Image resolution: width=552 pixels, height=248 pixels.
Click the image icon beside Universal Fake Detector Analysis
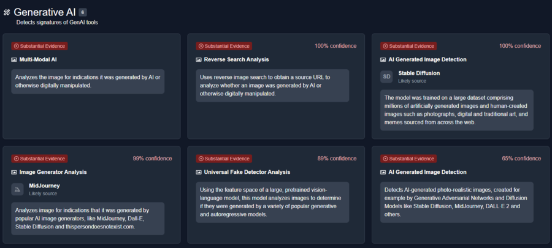click(199, 172)
